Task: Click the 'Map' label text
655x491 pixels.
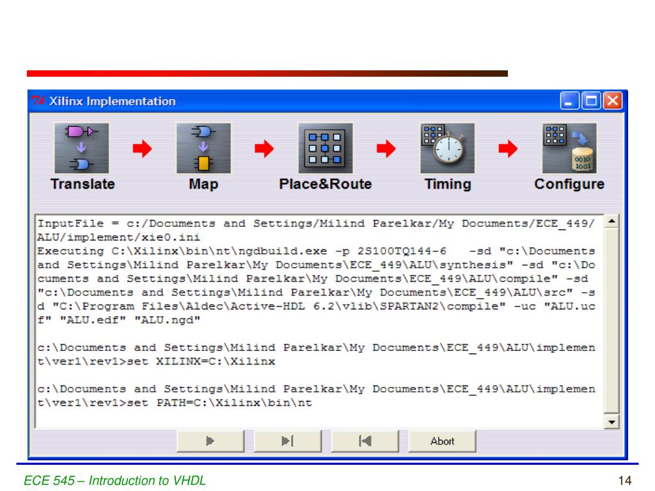Action: 203,184
